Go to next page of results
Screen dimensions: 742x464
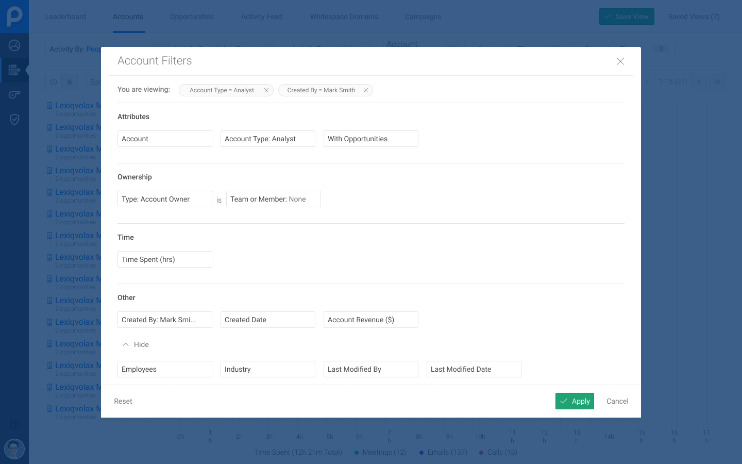tap(699, 82)
